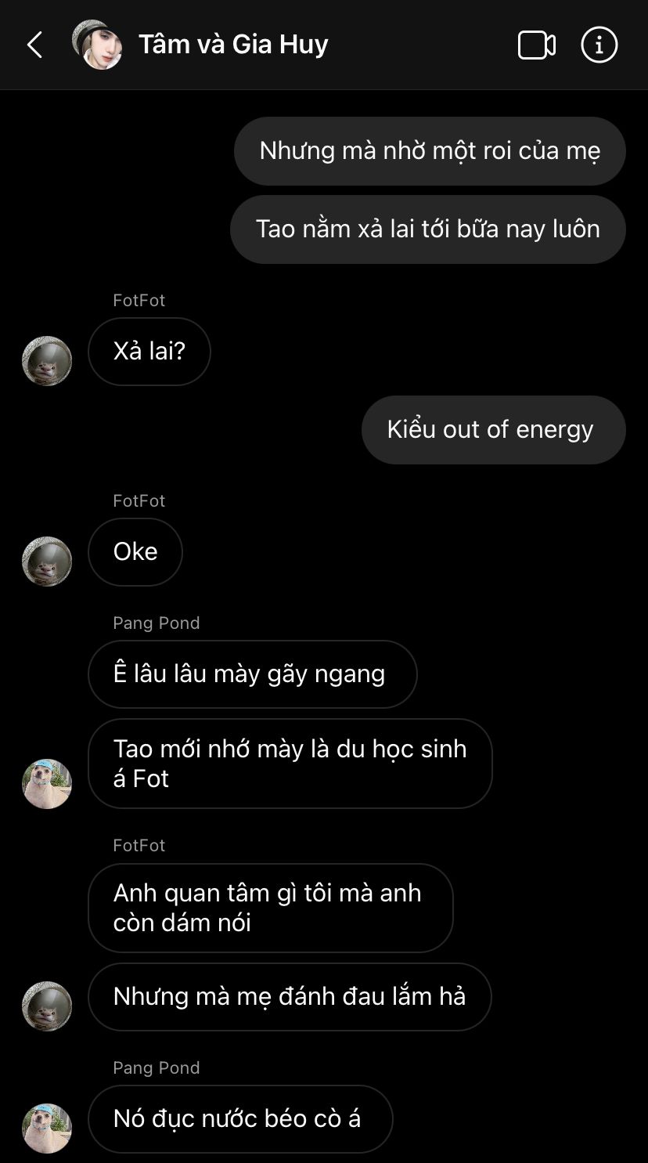Tap Pang Pond's avatar beside 'du học sinh' message
The width and height of the screenshot is (648, 1163).
coord(47,784)
